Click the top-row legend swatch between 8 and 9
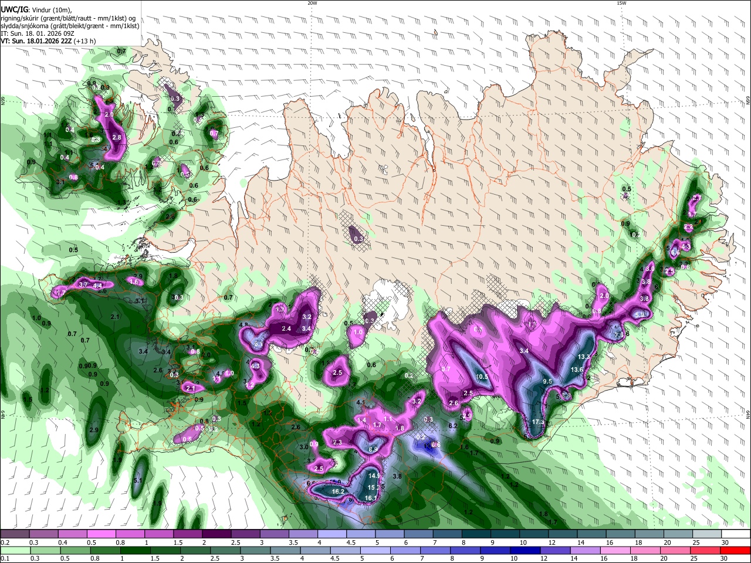751x563 pixels. [x=476, y=534]
